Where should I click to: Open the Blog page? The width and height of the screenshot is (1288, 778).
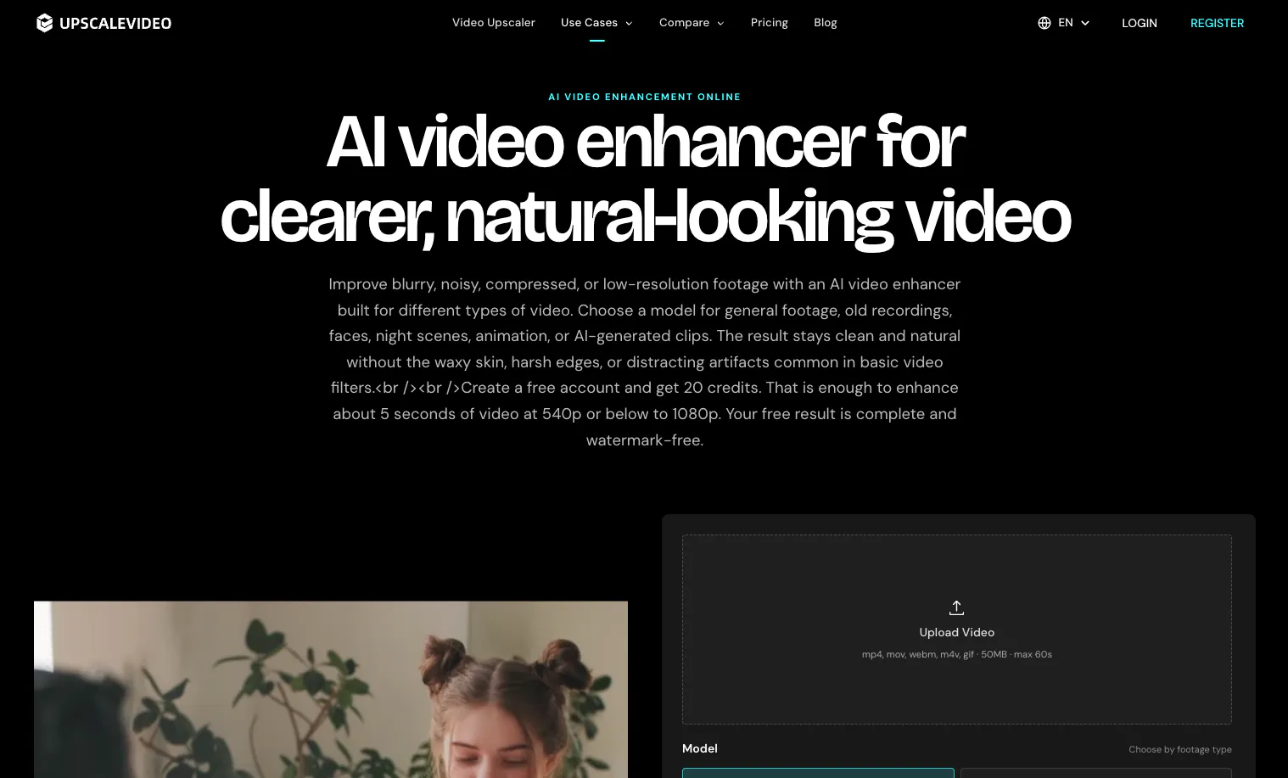[x=826, y=23]
